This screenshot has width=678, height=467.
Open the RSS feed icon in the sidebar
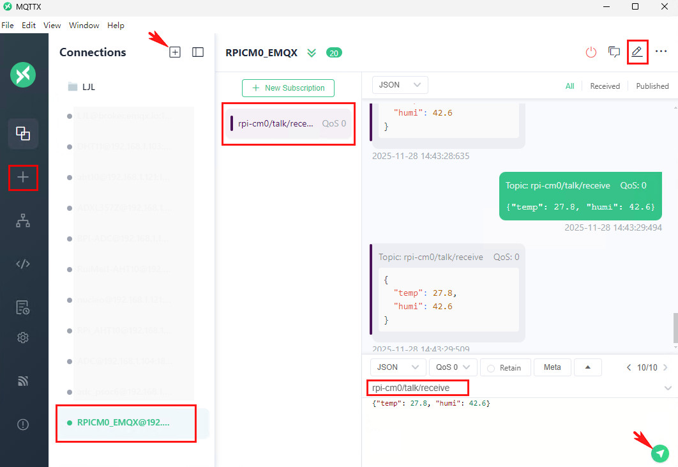[23, 381]
